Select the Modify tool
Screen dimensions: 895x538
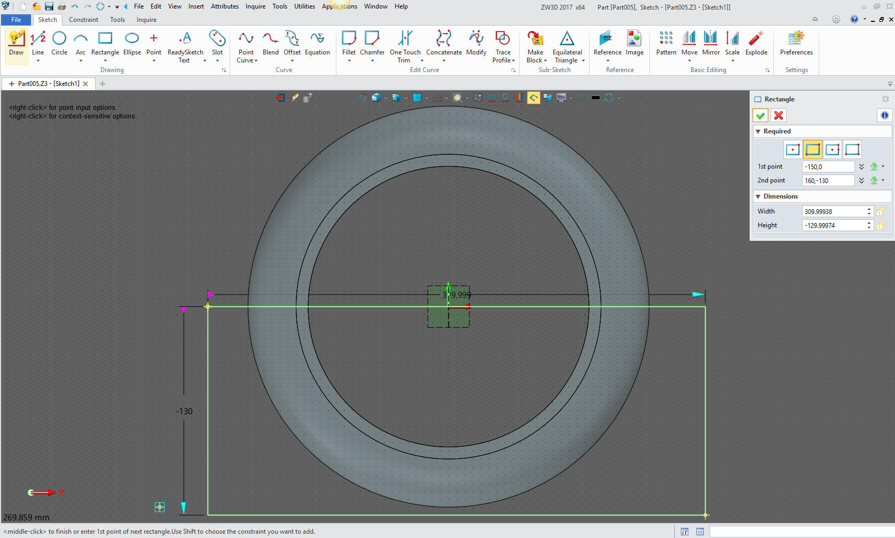(476, 44)
